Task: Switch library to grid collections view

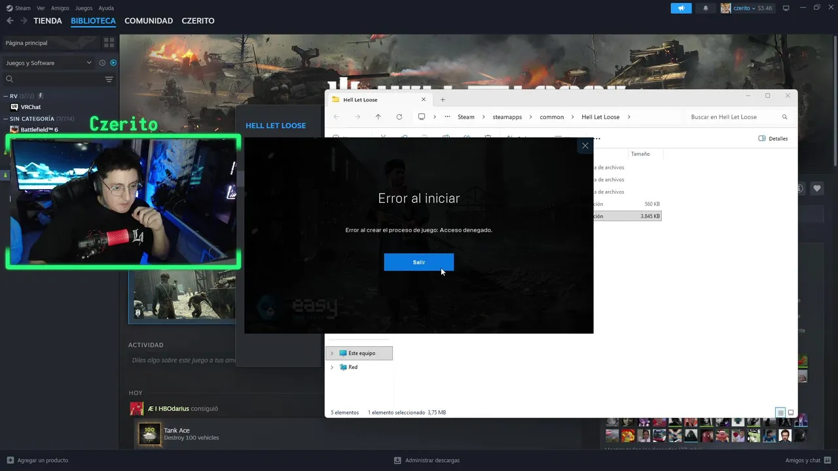Action: pyautogui.click(x=109, y=43)
